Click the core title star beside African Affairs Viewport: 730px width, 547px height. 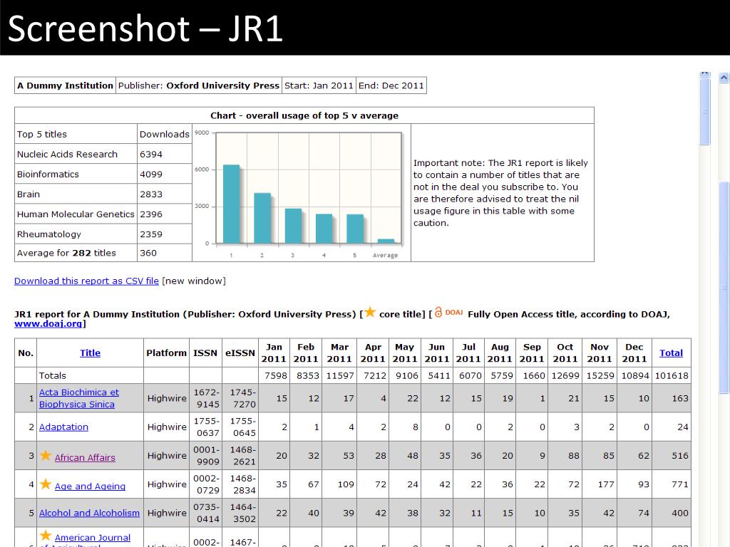[45, 455]
